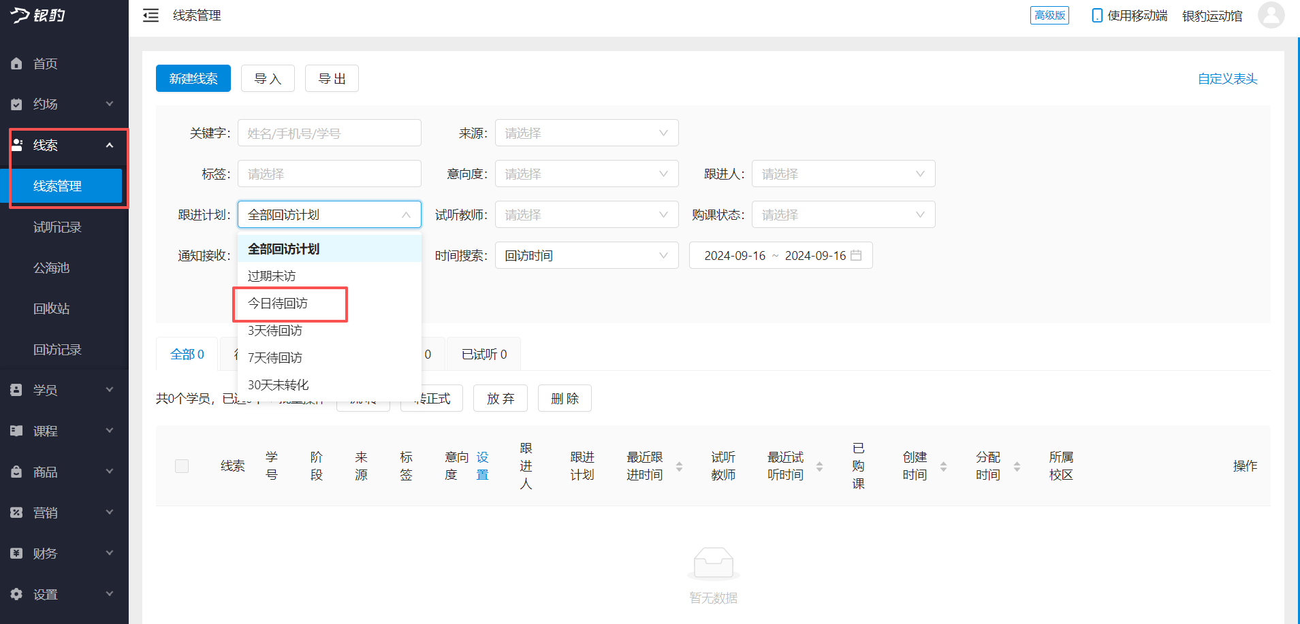The height and width of the screenshot is (624, 1300).
Task: Click the 课程 book icon
Action: coord(16,430)
